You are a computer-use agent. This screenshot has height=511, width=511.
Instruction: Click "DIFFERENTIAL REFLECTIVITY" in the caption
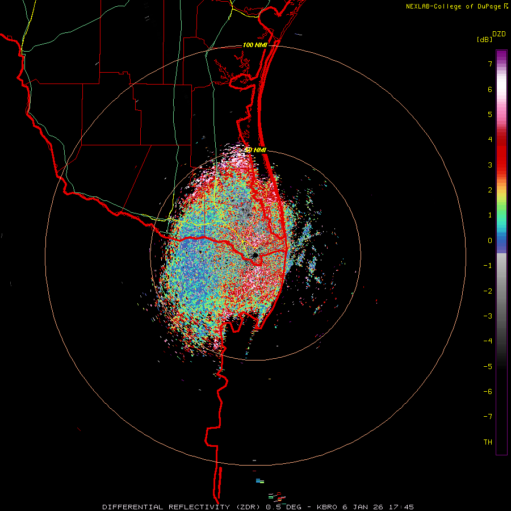click(166, 507)
